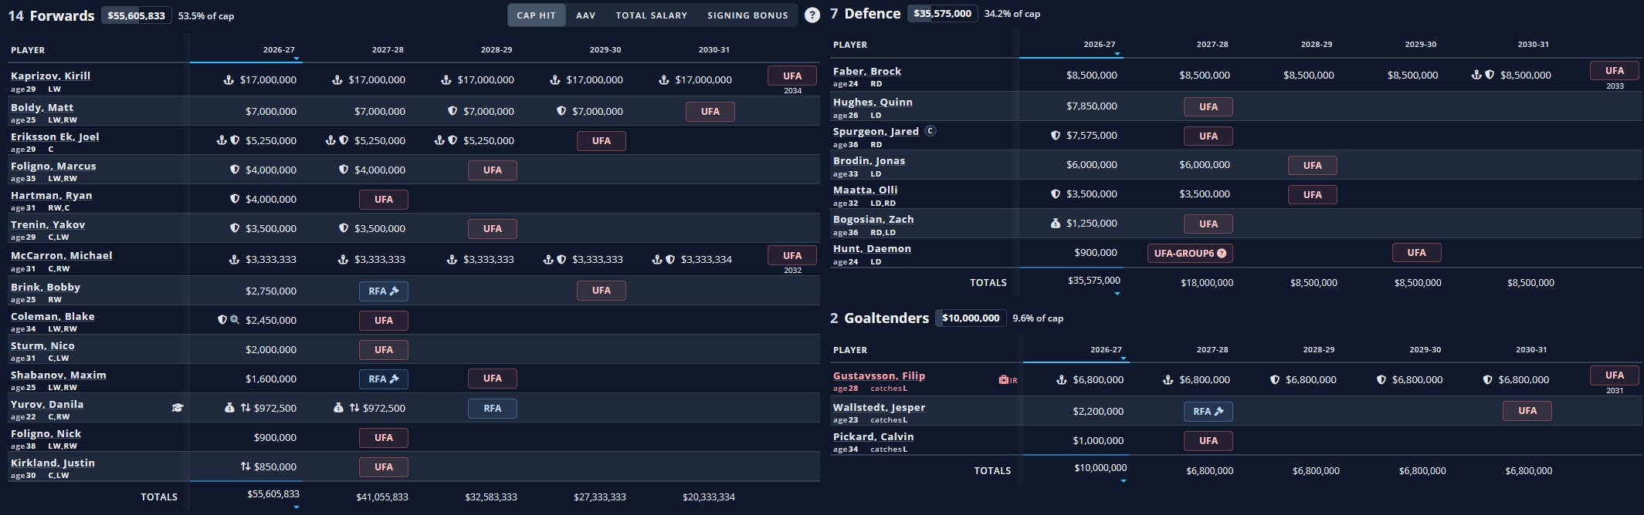Click the magnifier icon in Coleman's row
Screen dimensions: 1644x515
234,320
